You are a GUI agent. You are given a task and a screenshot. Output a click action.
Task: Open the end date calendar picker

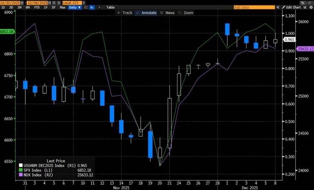[50, 3]
